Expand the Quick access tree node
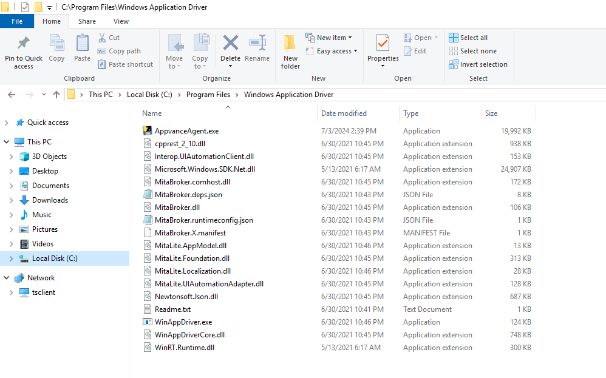 (x=6, y=123)
